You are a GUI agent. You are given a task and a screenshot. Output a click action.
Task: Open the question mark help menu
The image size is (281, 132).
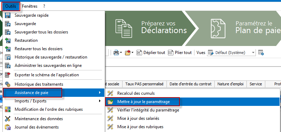tap(44, 6)
